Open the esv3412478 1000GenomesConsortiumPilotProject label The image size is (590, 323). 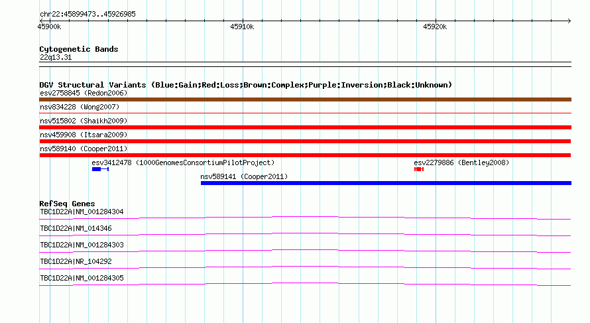(x=183, y=162)
